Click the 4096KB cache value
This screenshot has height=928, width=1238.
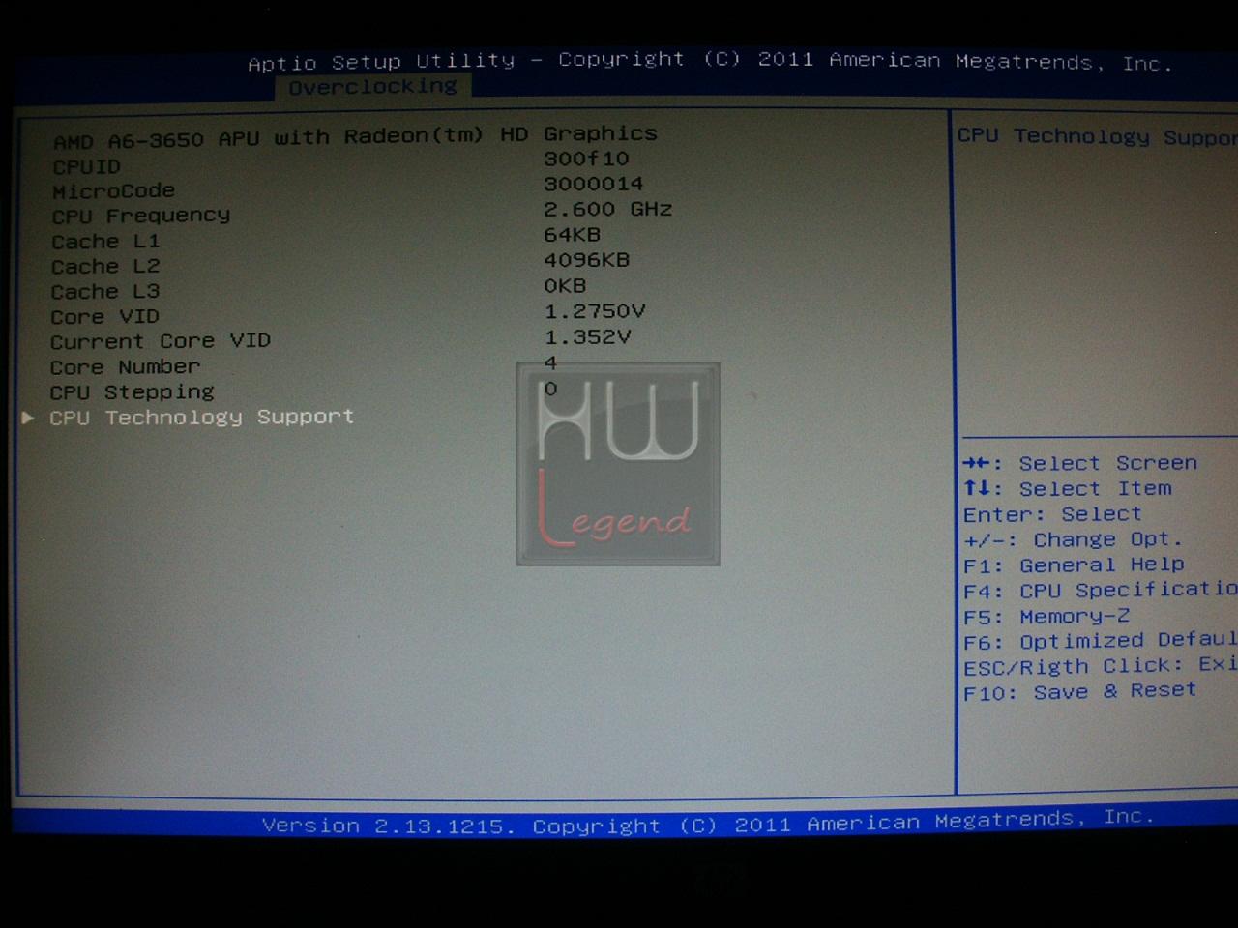coord(586,260)
